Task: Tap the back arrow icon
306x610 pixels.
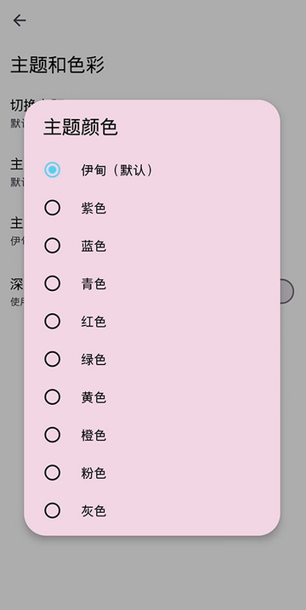Action: (19, 20)
